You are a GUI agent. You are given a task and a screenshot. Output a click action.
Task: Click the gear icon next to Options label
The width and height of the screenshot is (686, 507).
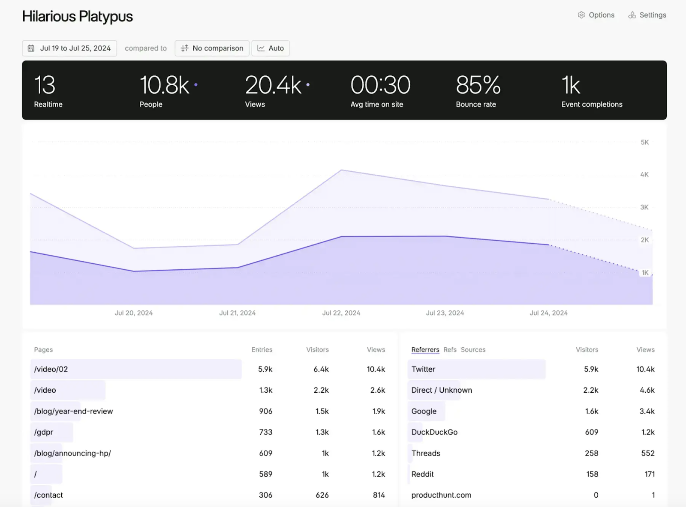point(581,15)
